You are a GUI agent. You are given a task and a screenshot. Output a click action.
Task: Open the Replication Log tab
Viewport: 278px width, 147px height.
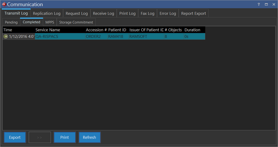[47, 13]
